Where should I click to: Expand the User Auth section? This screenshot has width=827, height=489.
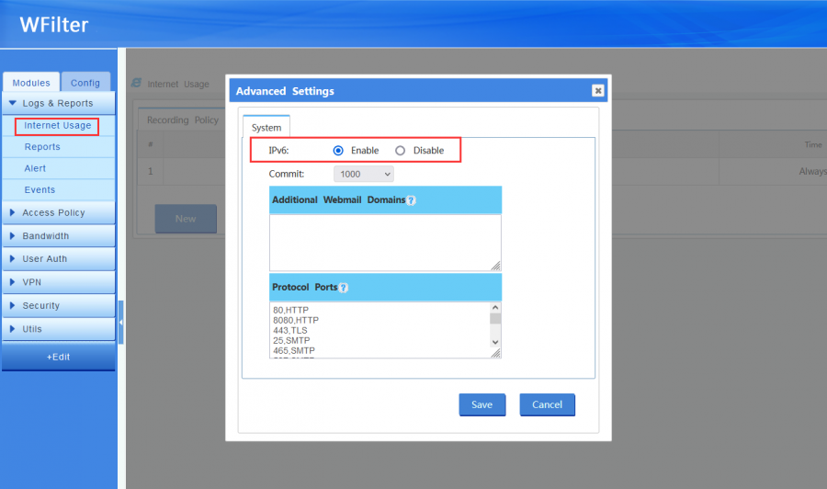[59, 259]
